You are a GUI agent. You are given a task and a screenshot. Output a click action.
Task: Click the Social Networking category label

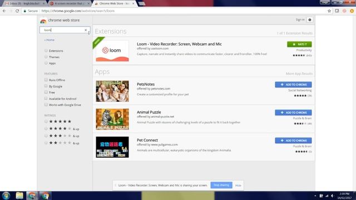click(x=300, y=90)
